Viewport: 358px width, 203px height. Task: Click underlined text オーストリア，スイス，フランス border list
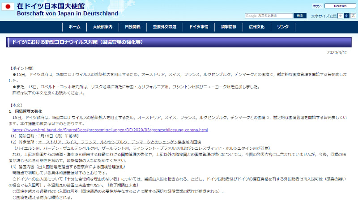(x=119, y=142)
